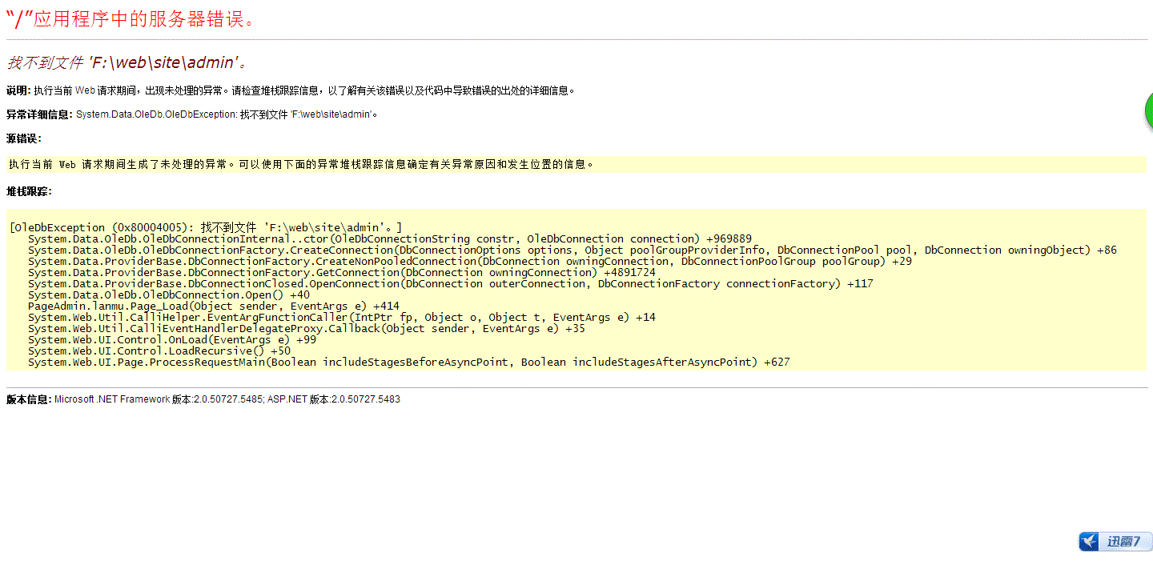The height and width of the screenshot is (585, 1153).
Task: Click the OleDbException (0x80004005) stack line
Action: (x=206, y=228)
